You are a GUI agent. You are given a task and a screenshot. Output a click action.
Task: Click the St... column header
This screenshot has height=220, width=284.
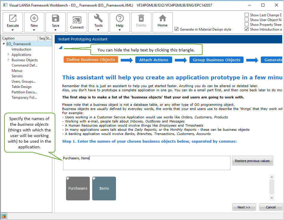click(48, 38)
